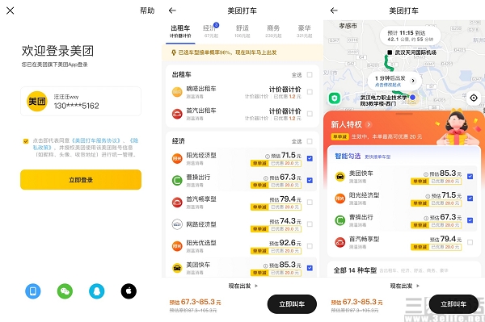485x322 pixels.
Task: Choose phone login icon
Action: coord(33,291)
